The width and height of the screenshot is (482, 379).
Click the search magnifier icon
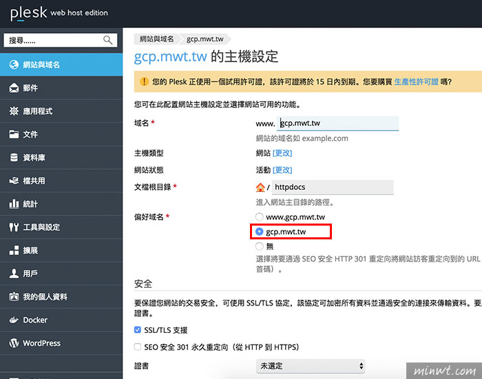tap(108, 40)
